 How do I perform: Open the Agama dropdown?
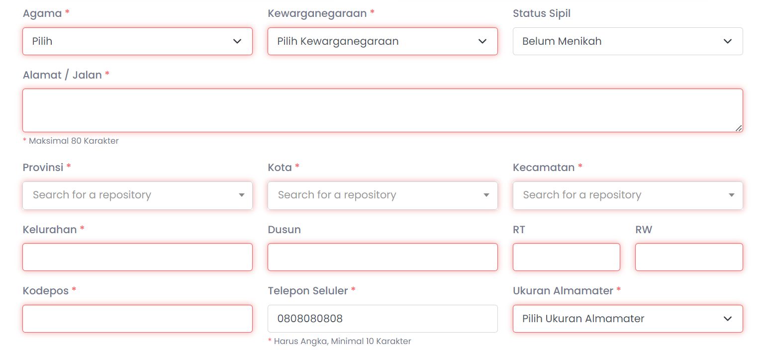pyautogui.click(x=137, y=41)
